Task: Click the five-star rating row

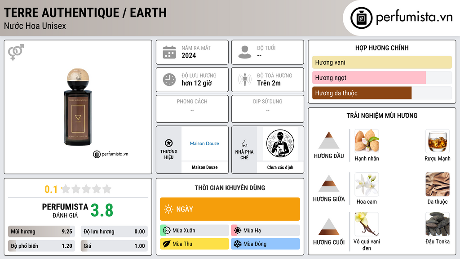Action: (86, 189)
